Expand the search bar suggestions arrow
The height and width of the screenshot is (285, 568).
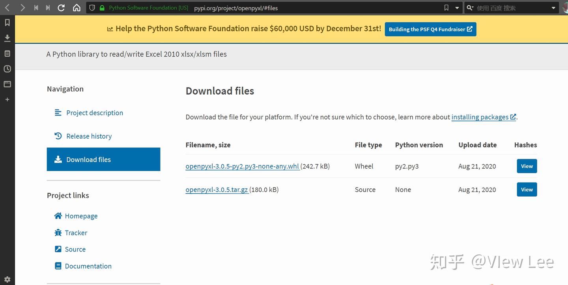pyautogui.click(x=554, y=7)
